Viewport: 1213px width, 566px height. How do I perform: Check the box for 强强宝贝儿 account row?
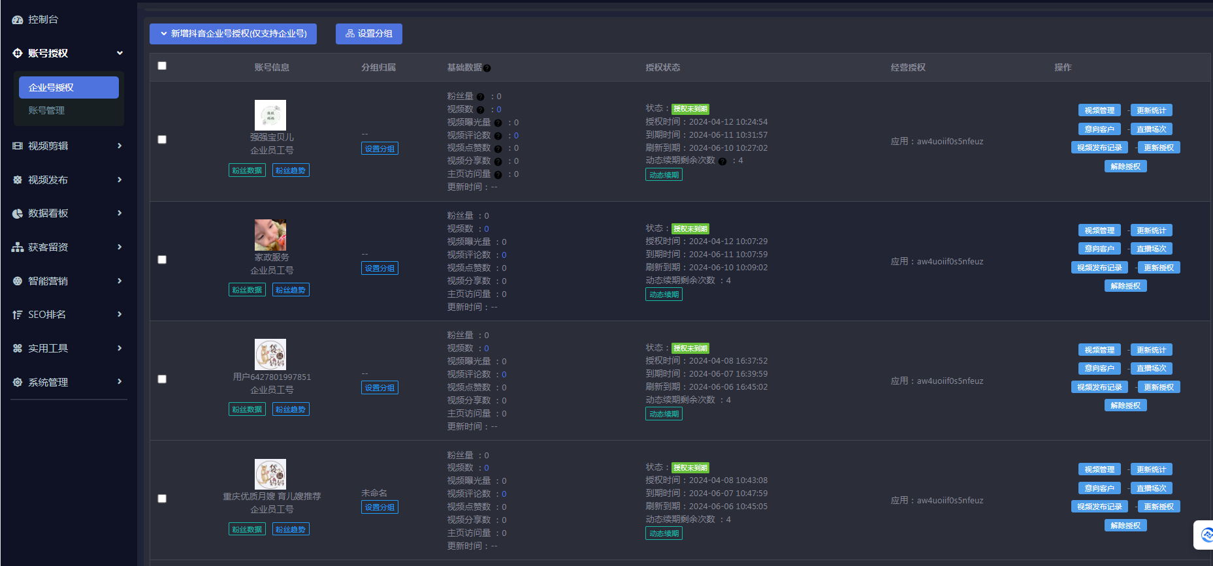point(162,140)
